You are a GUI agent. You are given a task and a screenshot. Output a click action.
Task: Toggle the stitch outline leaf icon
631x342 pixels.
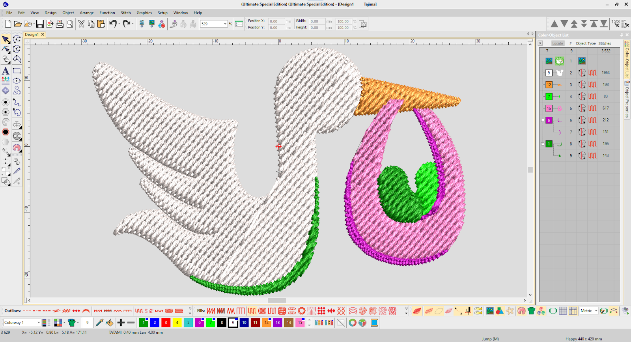click(x=439, y=311)
